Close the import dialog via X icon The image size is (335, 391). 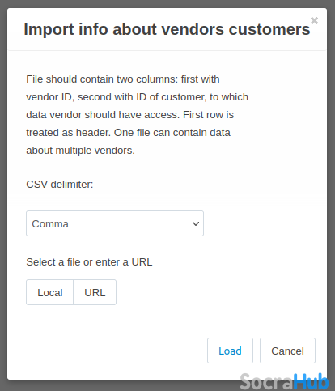click(314, 21)
